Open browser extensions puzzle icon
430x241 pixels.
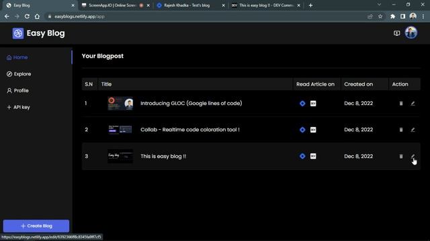[392, 16]
